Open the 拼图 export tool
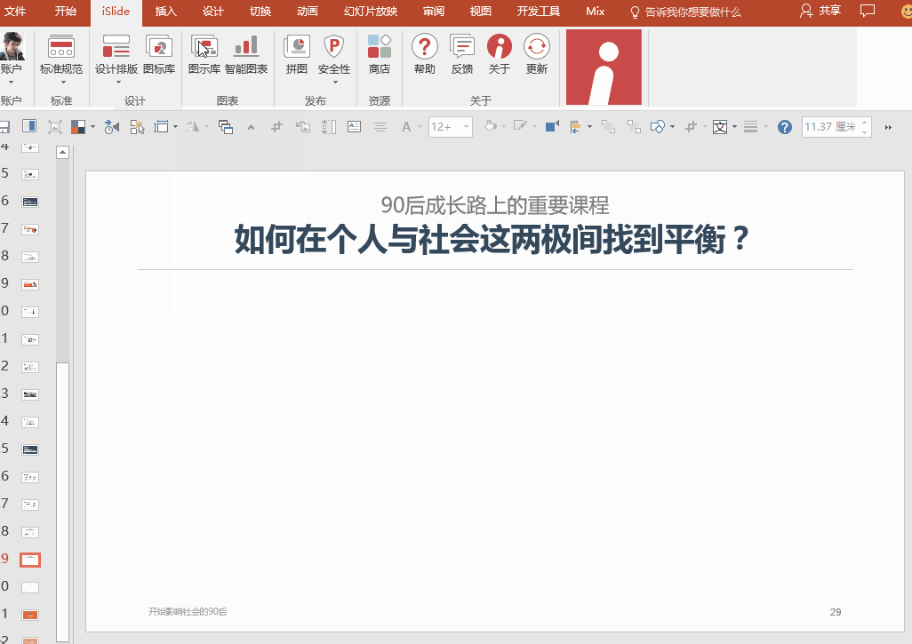912x644 pixels. (x=297, y=54)
